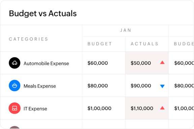Click the IT Expense laptop icon
Image resolution: width=194 pixels, height=129 pixels.
tap(15, 108)
